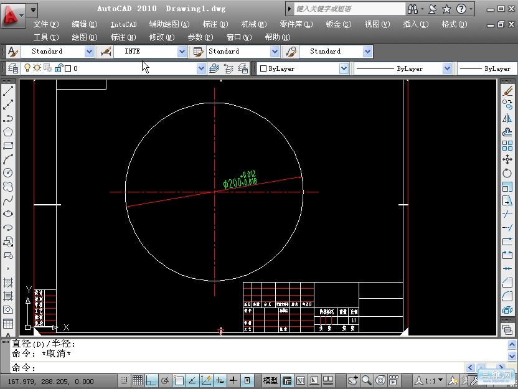Select the Chamfer tool
Image resolution: width=518 pixels, height=389 pixels.
pyautogui.click(x=507, y=283)
